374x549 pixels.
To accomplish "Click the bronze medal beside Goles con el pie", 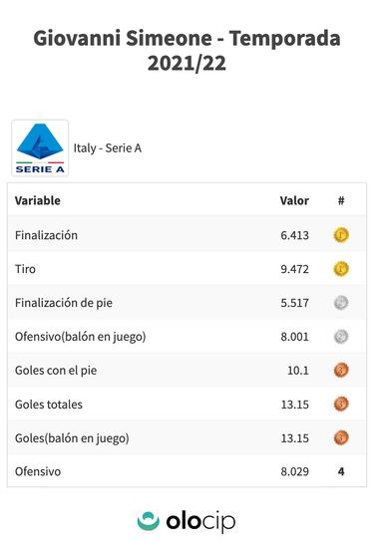I will pyautogui.click(x=341, y=371).
